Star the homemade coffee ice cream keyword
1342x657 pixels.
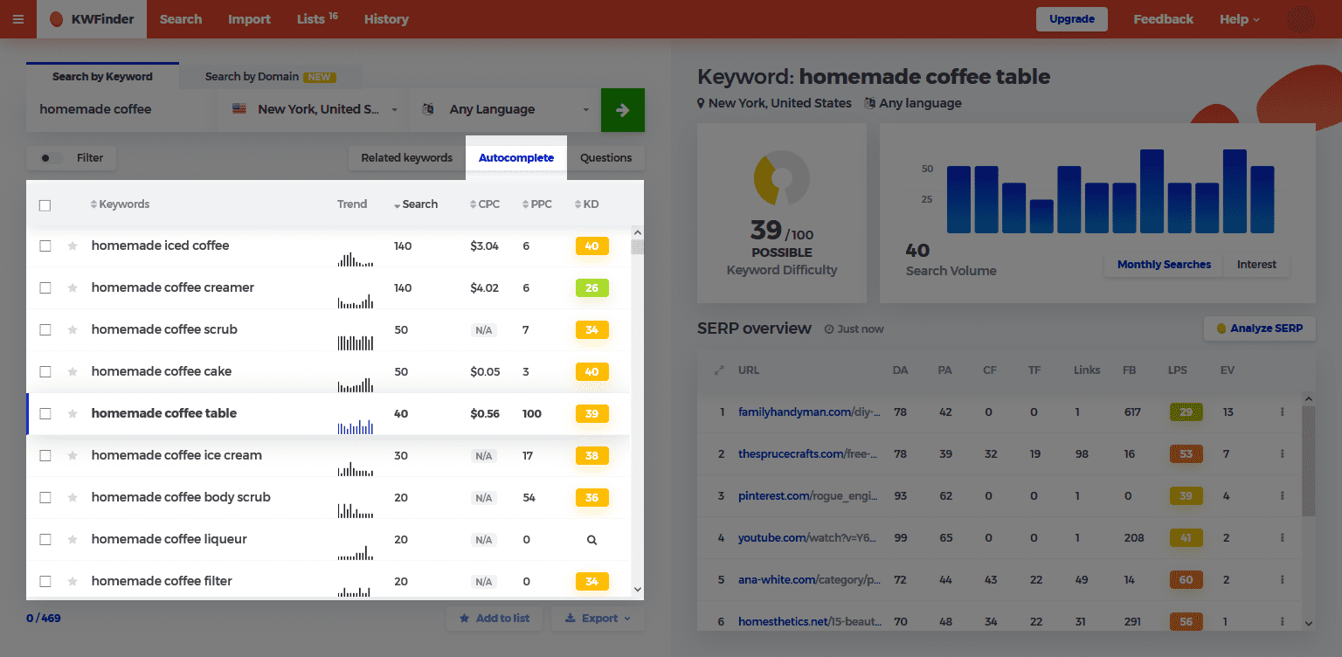73,456
